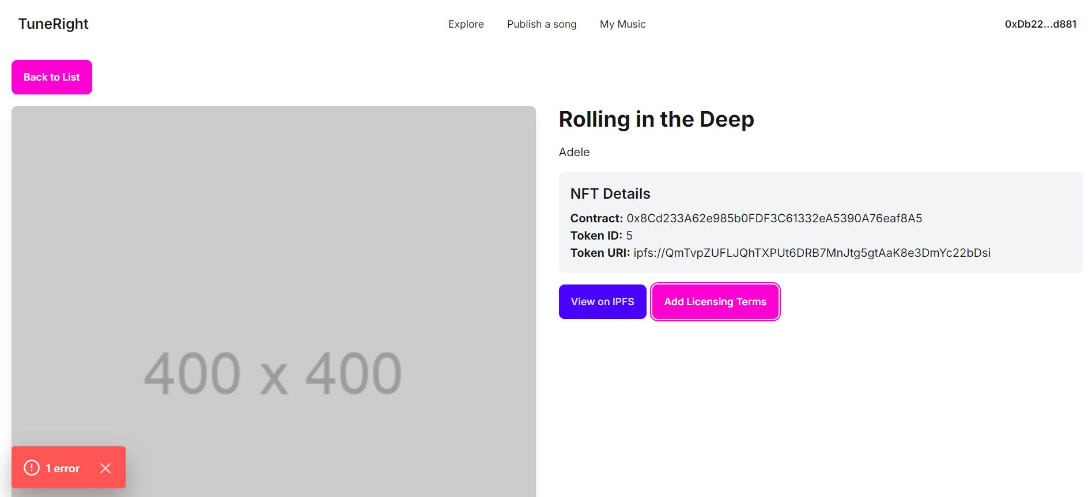Select the contract address 0x8Cd233A6...
The height and width of the screenshot is (497, 1092).
point(774,218)
